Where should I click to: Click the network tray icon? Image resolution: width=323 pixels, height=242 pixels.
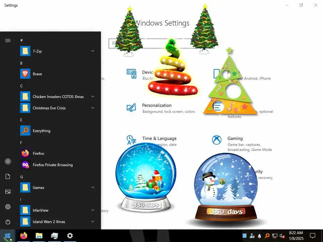pyautogui.click(x=275, y=236)
